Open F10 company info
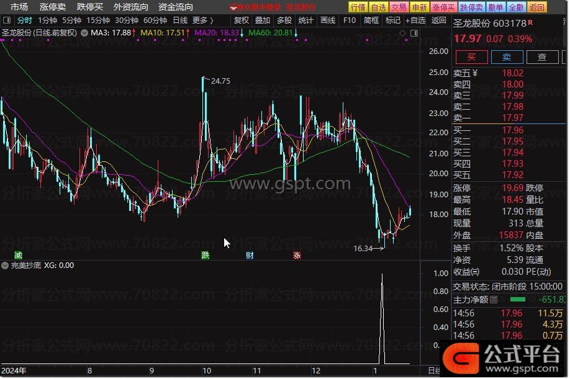 coord(350,20)
